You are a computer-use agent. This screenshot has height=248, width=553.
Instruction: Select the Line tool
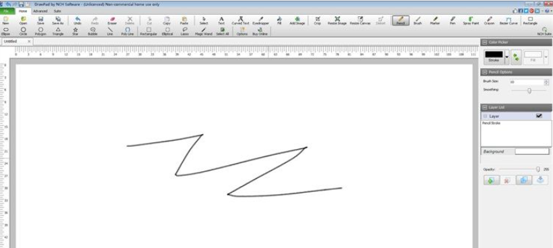[110, 32]
